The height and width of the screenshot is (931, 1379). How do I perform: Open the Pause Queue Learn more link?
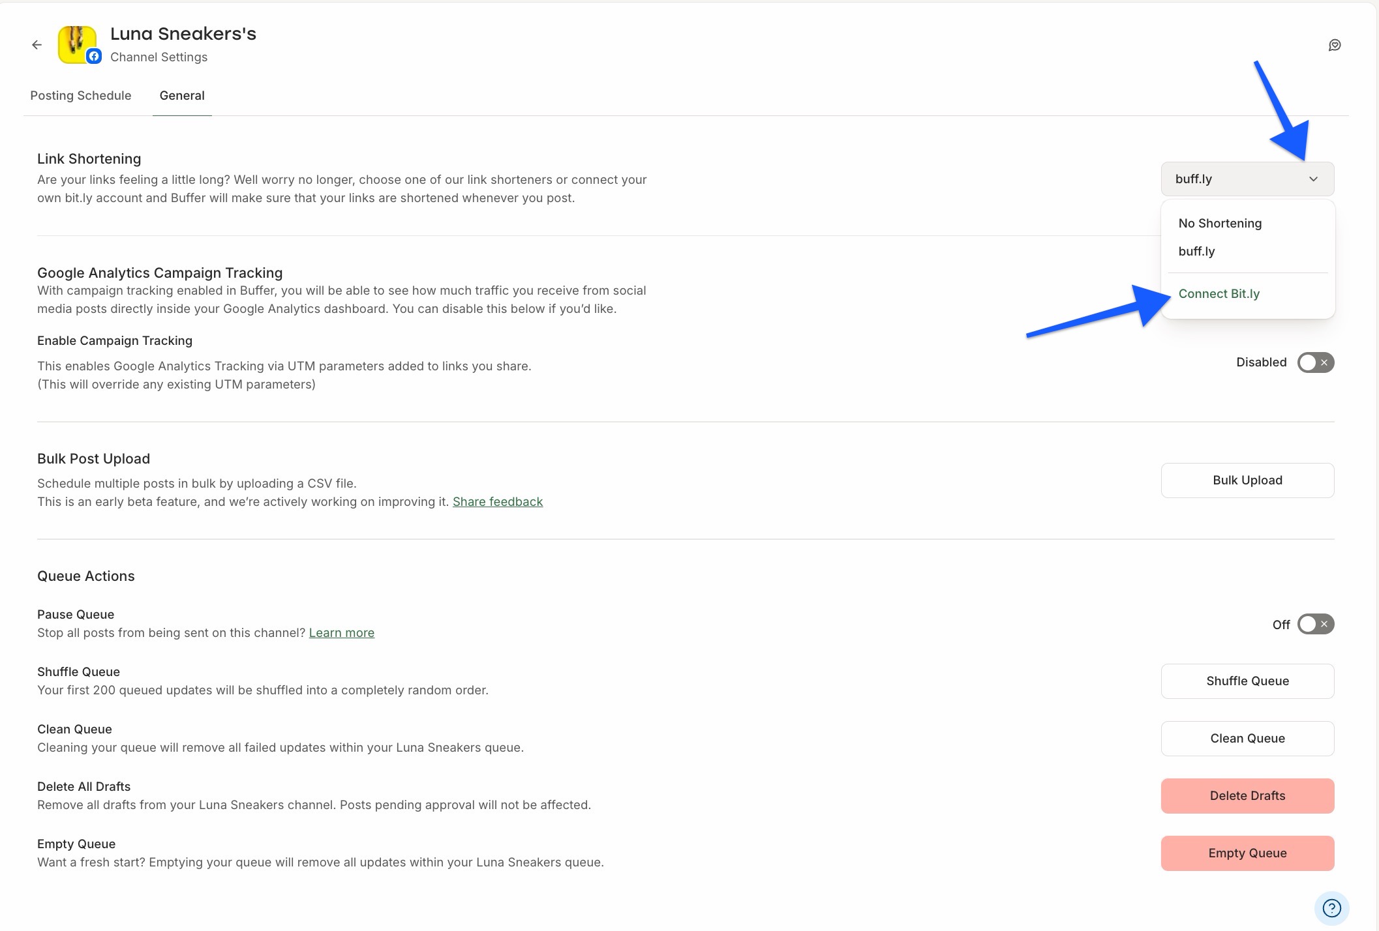pyautogui.click(x=341, y=632)
